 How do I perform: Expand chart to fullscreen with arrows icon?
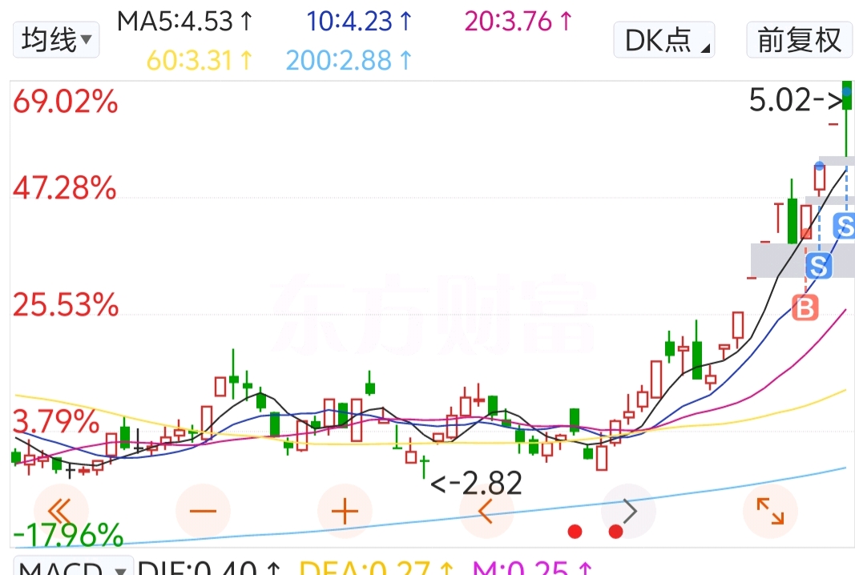[770, 512]
